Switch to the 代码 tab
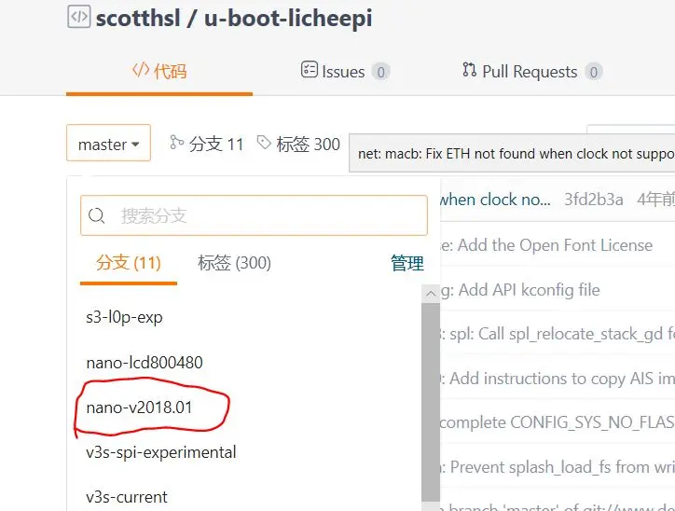Viewport: 675px width, 511px height. point(158,71)
